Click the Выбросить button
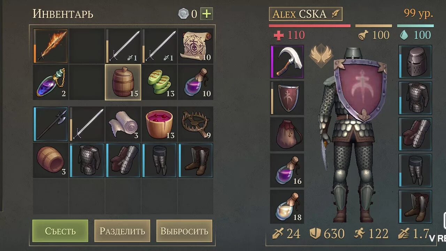446x251 pixels. tap(184, 231)
